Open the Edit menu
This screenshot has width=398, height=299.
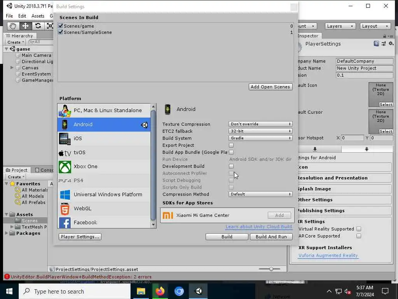[x=22, y=16]
